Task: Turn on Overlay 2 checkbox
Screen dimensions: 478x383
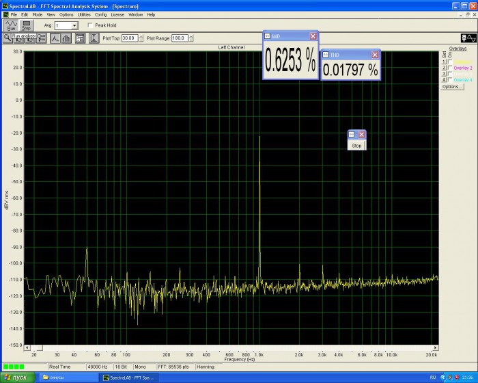Action: click(450, 68)
